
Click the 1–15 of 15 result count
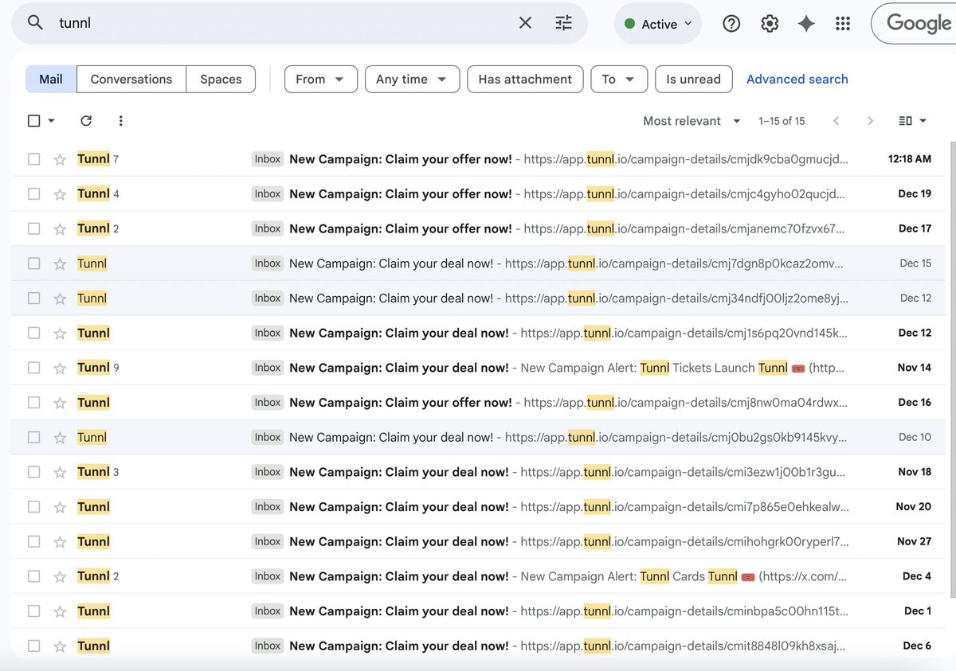coord(782,121)
